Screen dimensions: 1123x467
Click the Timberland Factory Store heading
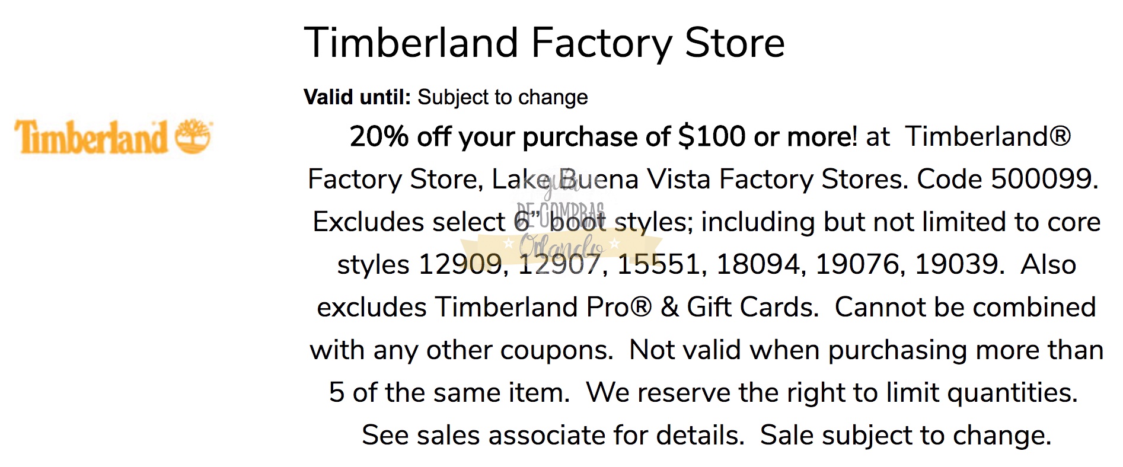(544, 43)
